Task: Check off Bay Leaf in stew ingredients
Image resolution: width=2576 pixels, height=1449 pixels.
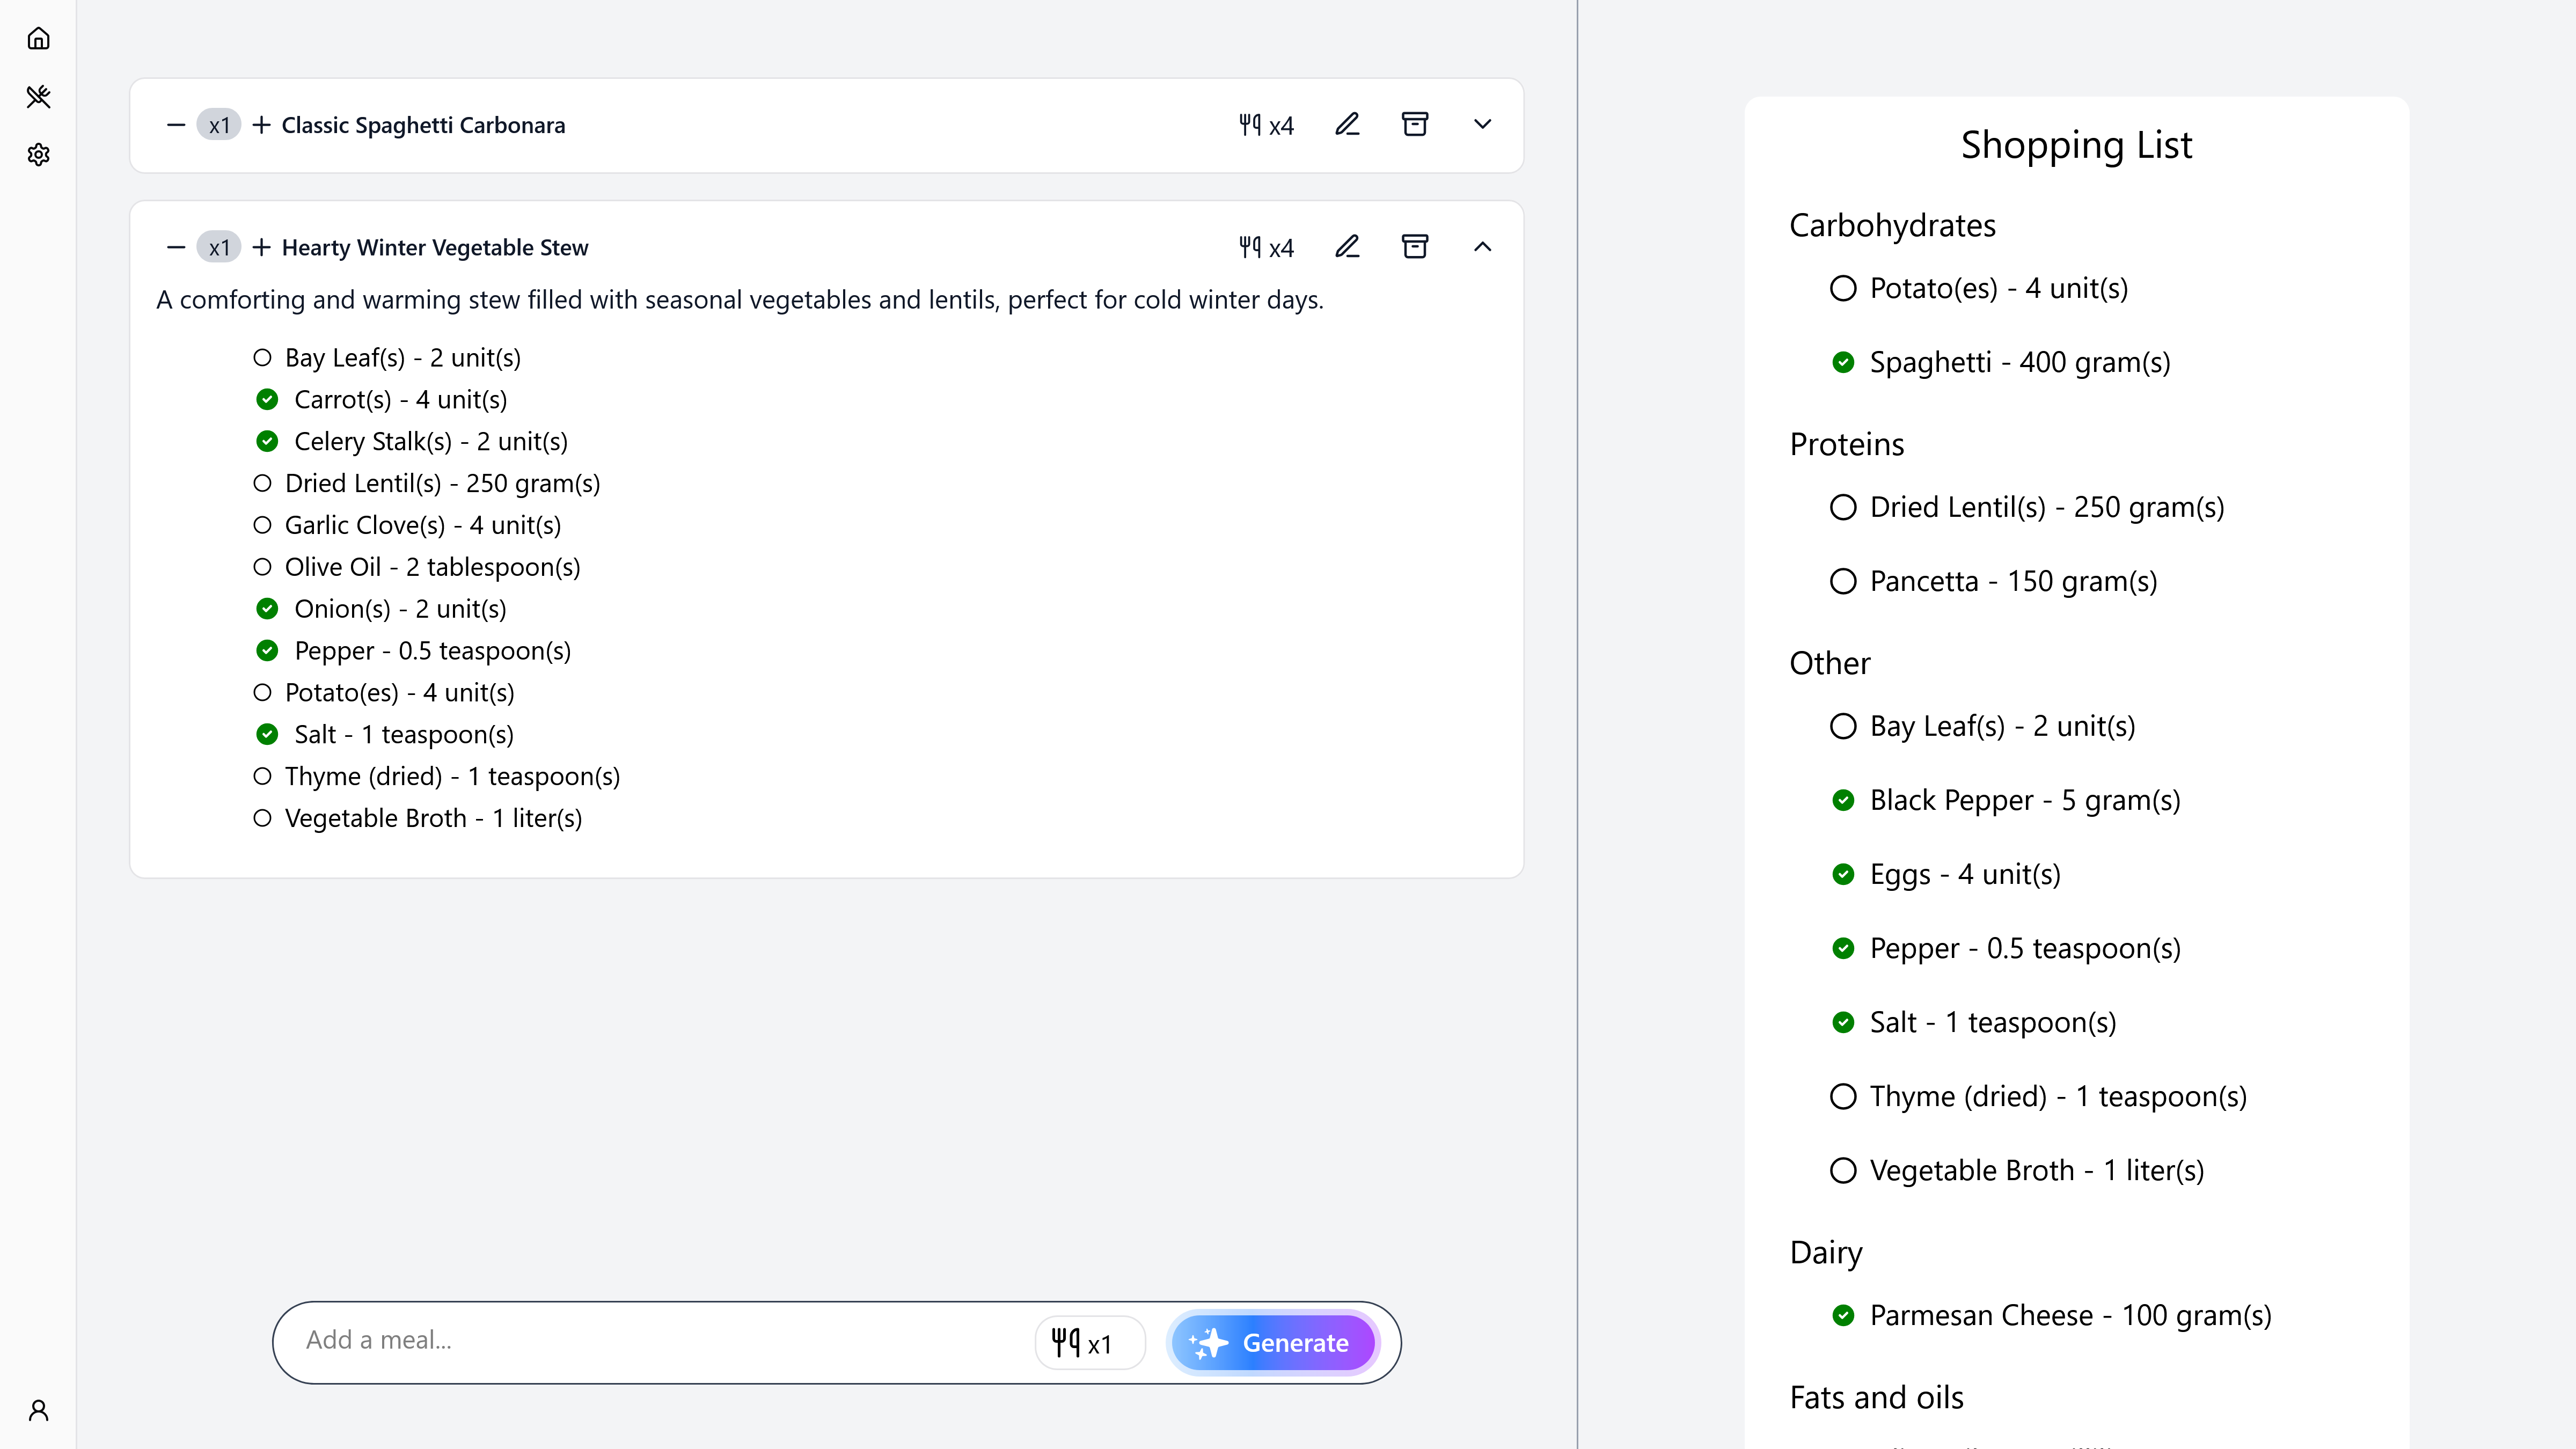Action: coord(262,358)
